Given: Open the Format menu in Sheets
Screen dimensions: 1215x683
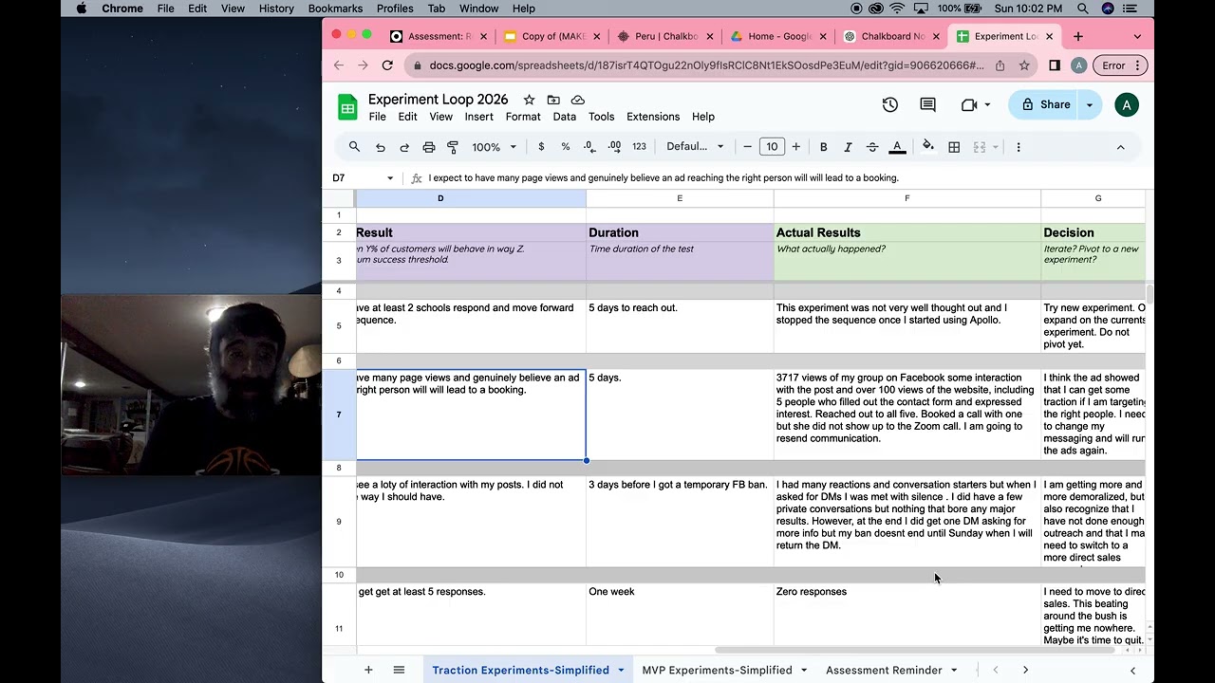Looking at the screenshot, I should (523, 117).
